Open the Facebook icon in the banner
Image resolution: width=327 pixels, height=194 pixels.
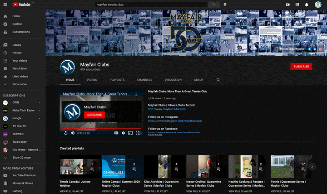pos(309,49)
